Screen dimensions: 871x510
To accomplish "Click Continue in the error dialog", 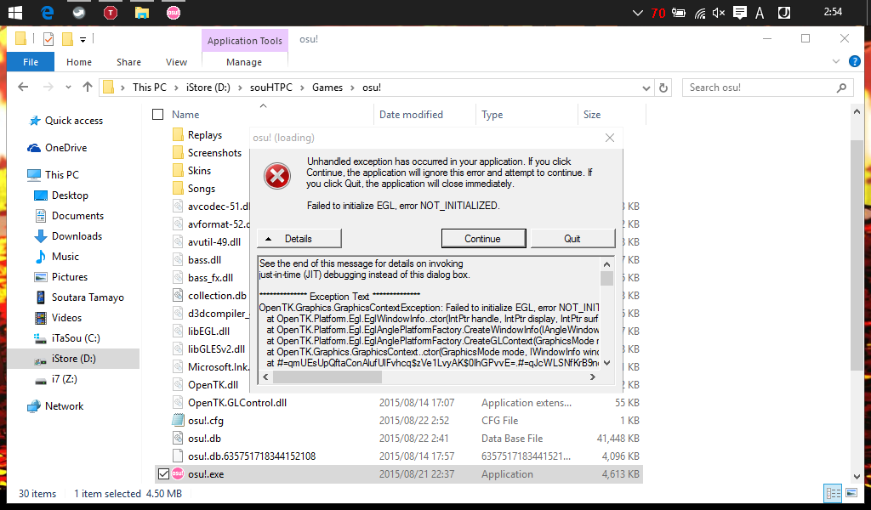I will coord(483,239).
